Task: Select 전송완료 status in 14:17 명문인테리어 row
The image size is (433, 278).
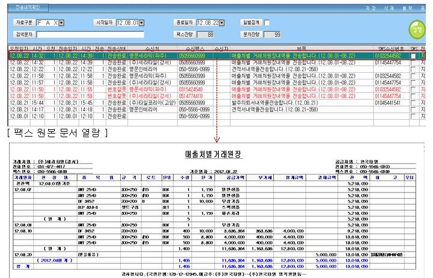Action: pyautogui.click(x=117, y=110)
